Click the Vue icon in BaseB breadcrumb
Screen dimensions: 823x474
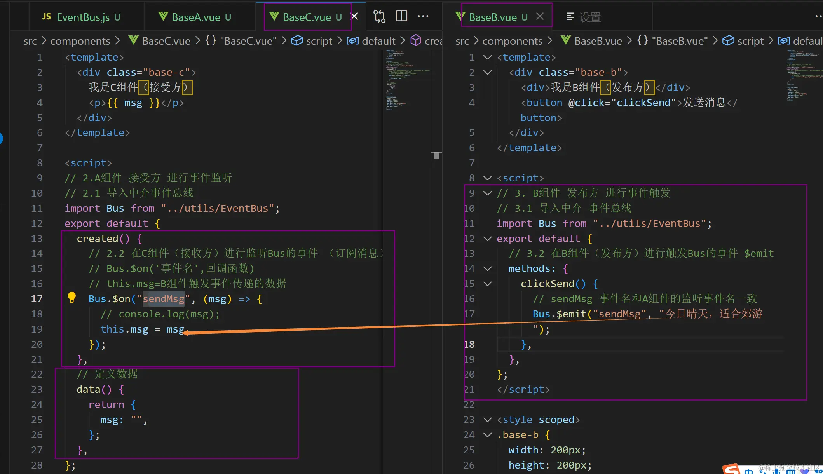coord(565,40)
